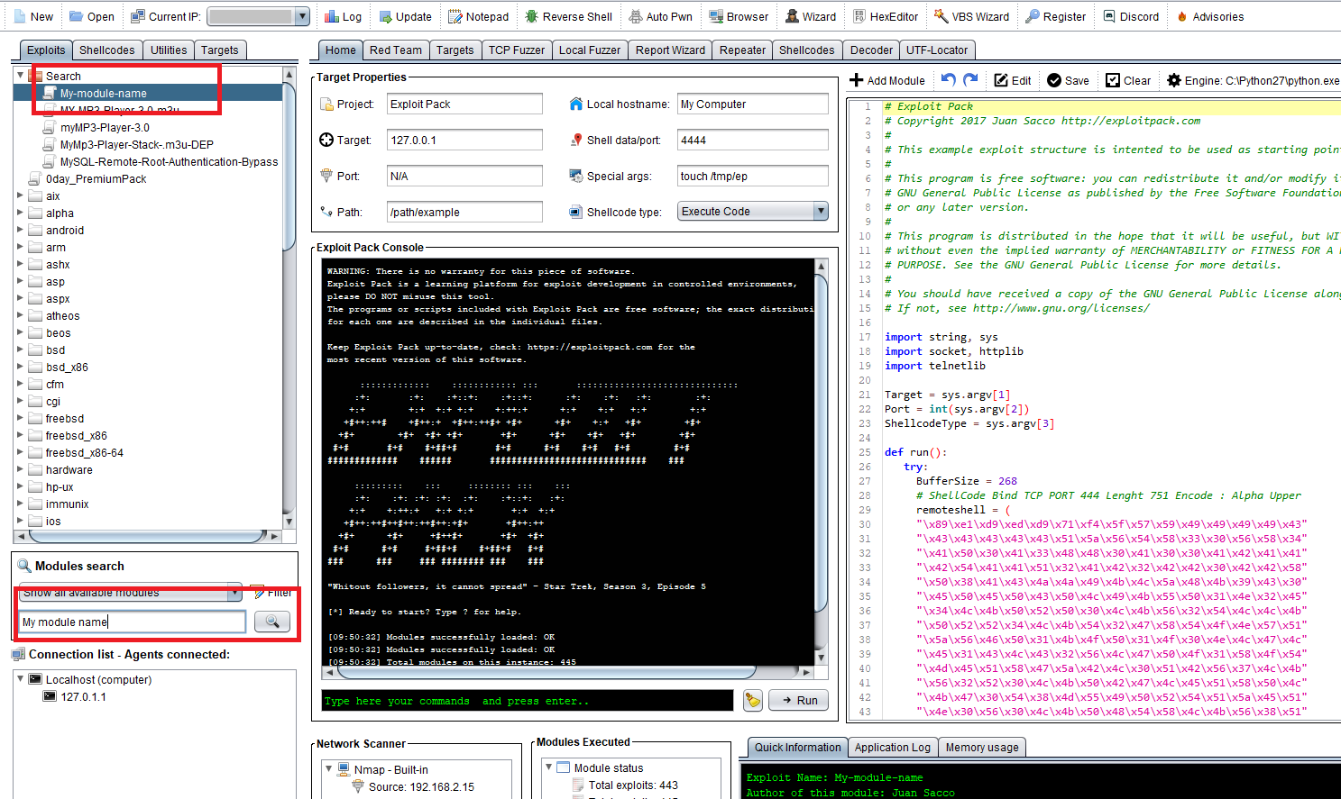The height and width of the screenshot is (799, 1341).
Task: Collapse the Search tree node
Action: click(20, 76)
